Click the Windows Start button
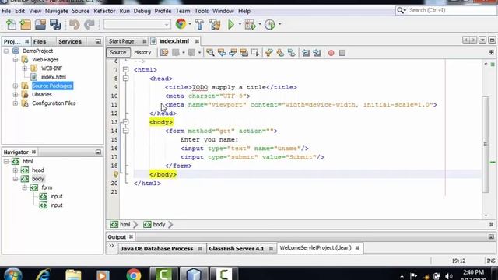 click(12, 275)
